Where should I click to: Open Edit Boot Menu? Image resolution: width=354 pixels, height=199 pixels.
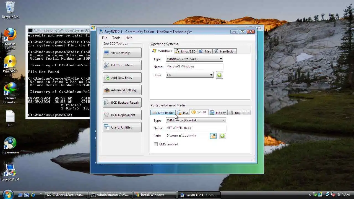point(122,65)
